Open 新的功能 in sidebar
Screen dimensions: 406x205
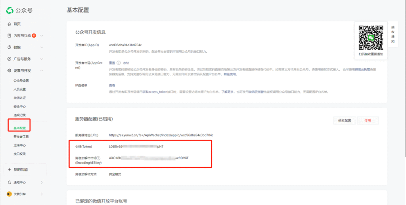pos(21,170)
